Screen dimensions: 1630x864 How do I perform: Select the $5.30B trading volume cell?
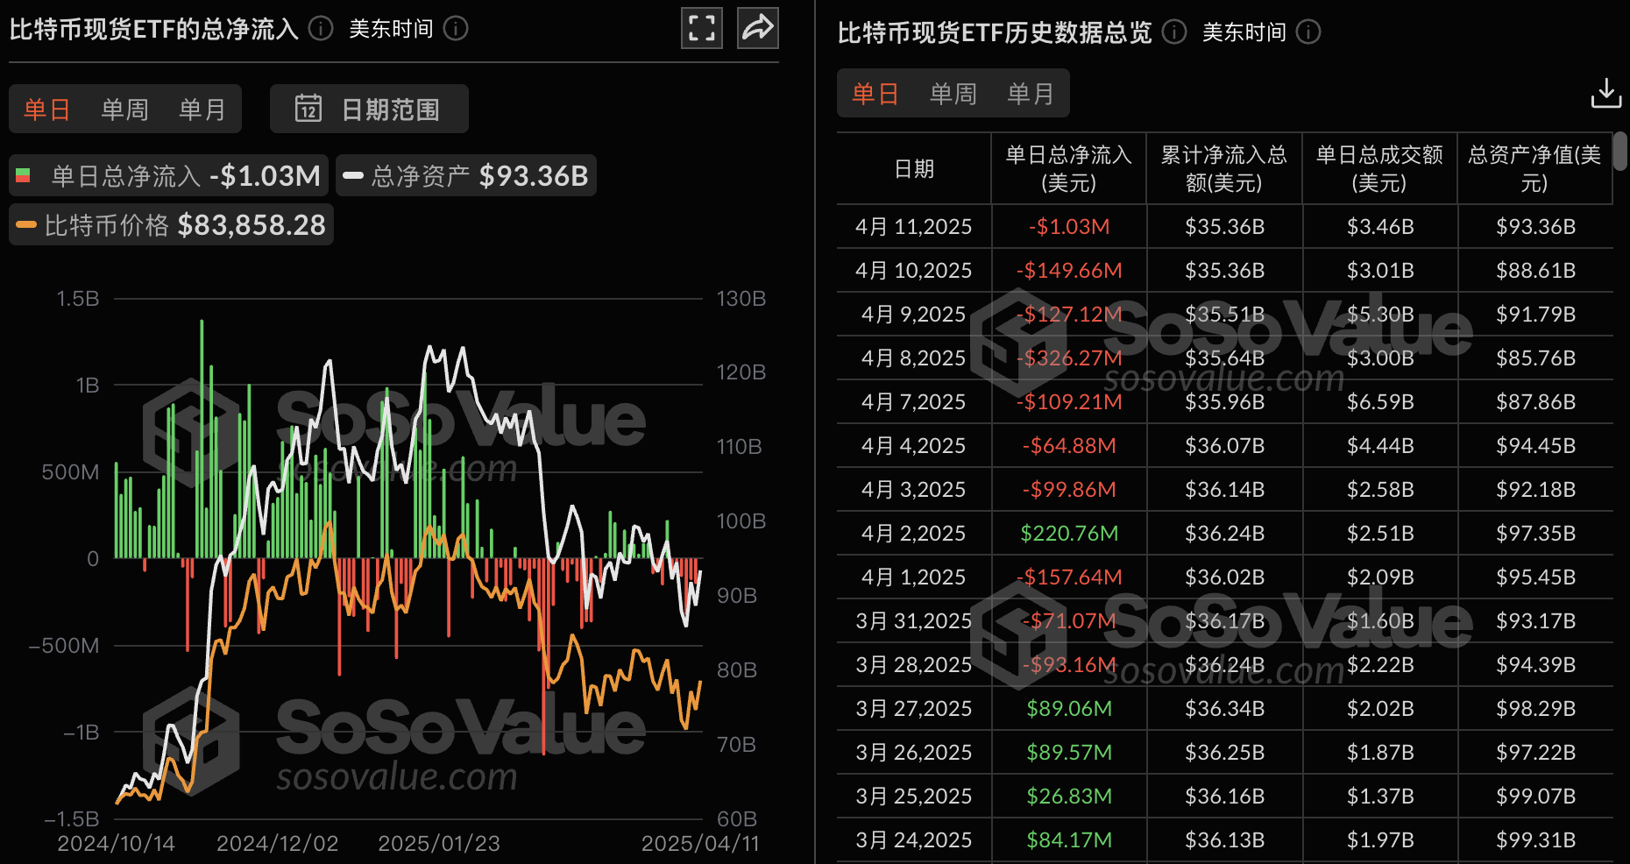1380,315
